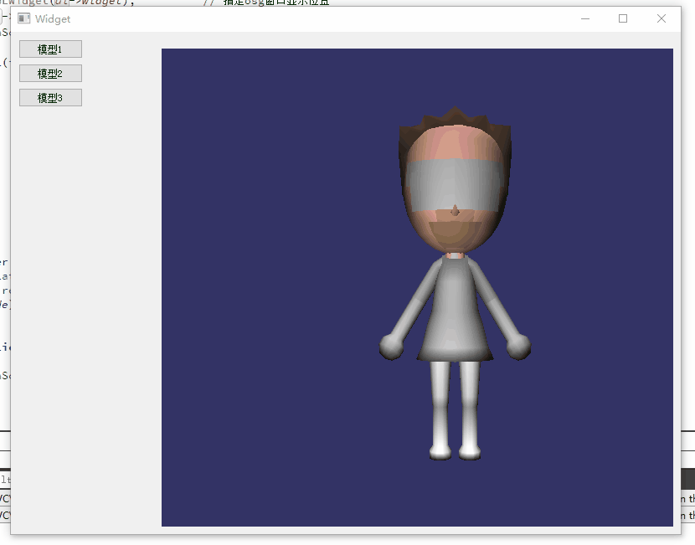Minimize the Widget window
Screen dimensions: 695x545
585,18
